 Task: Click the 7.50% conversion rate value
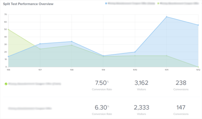tap(102, 83)
